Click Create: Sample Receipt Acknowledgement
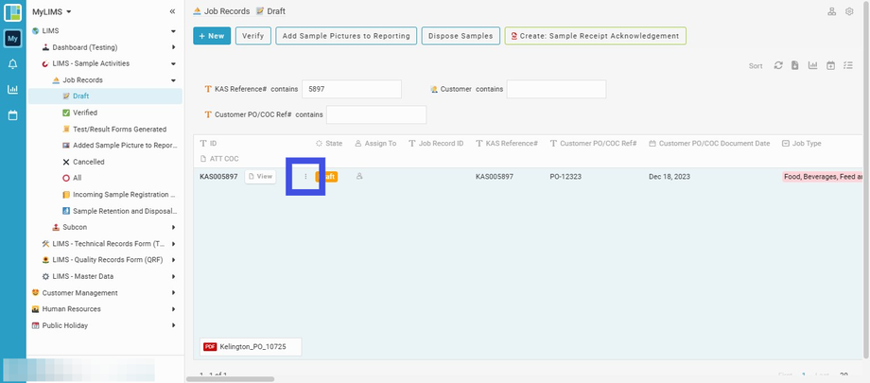Image resolution: width=870 pixels, height=383 pixels. [596, 36]
